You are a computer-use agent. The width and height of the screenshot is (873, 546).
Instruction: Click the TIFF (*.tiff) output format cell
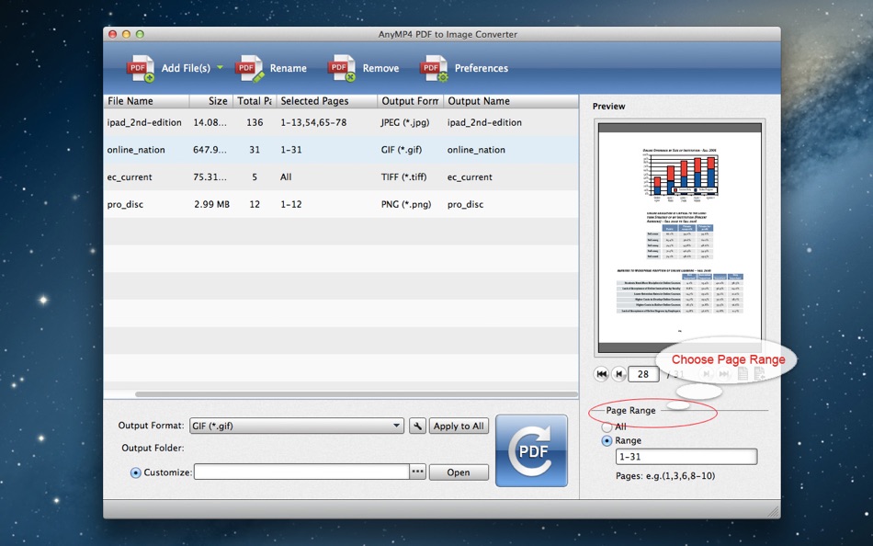click(403, 177)
